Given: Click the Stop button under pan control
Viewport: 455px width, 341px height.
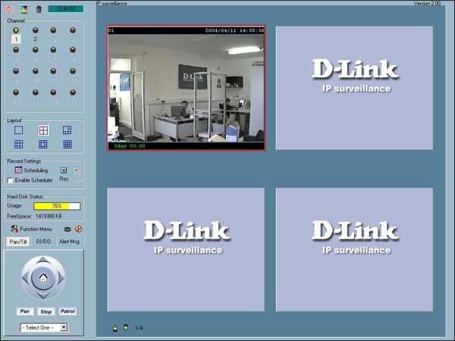Looking at the screenshot, I should [45, 311].
